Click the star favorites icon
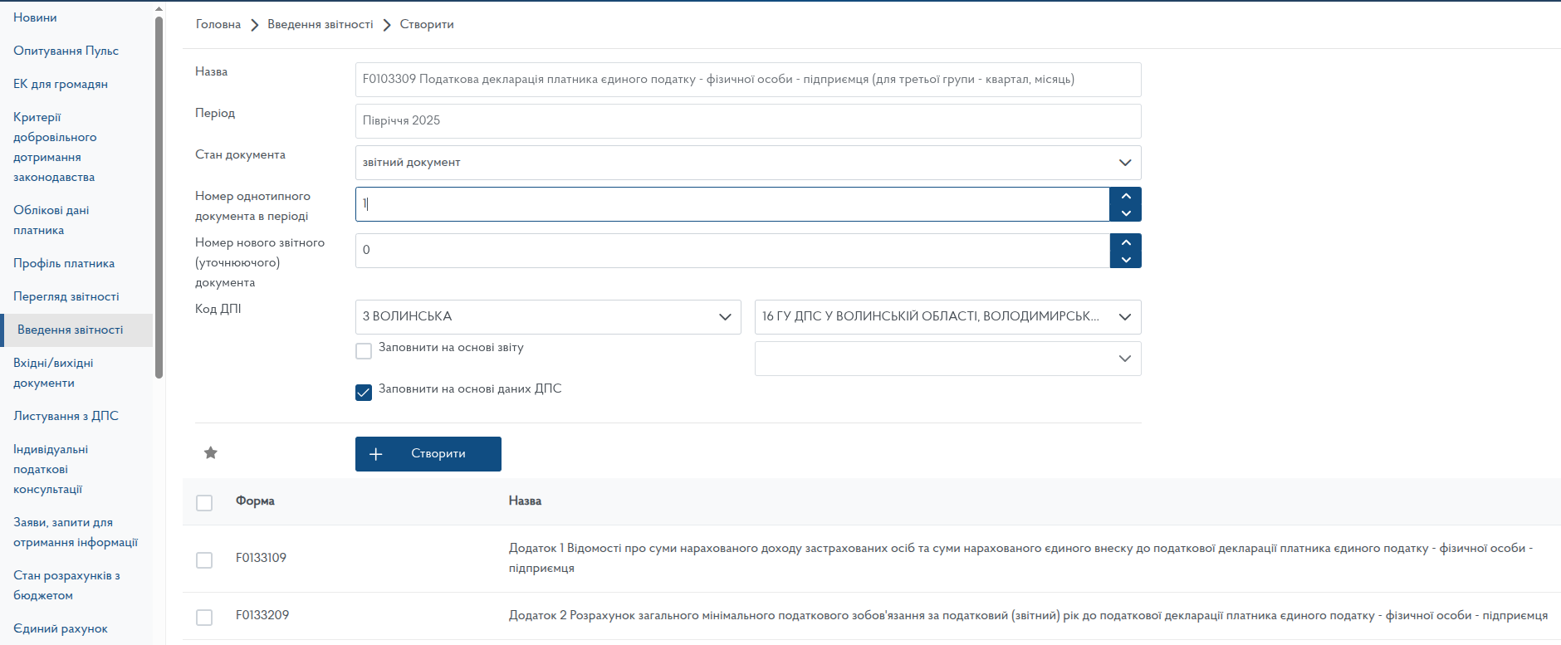This screenshot has height=645, width=1561. coord(211,452)
